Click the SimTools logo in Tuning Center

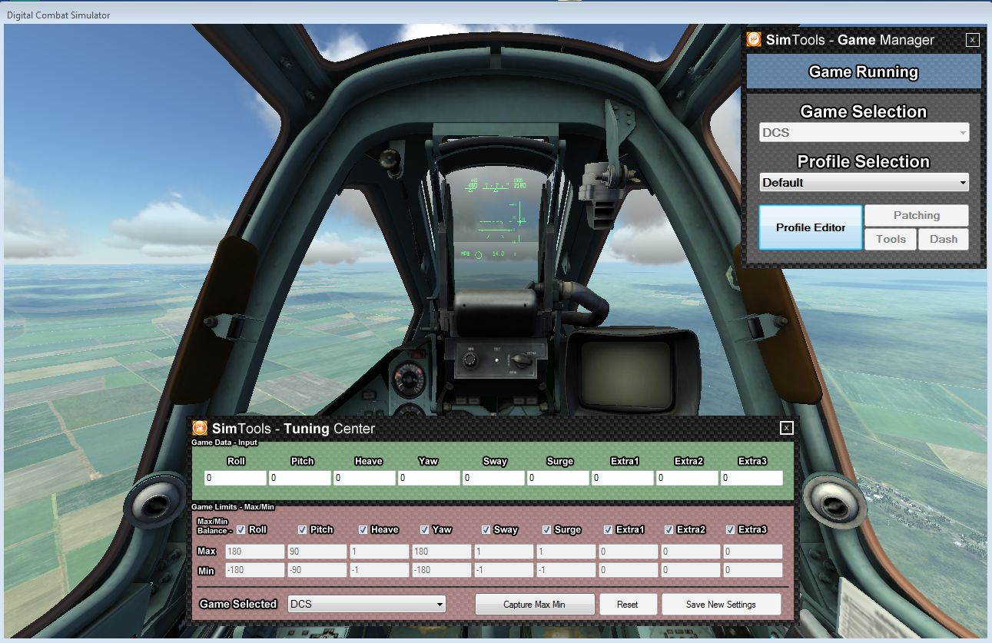pos(200,429)
